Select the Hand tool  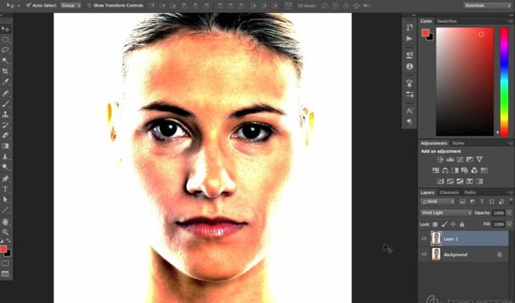coord(5,222)
